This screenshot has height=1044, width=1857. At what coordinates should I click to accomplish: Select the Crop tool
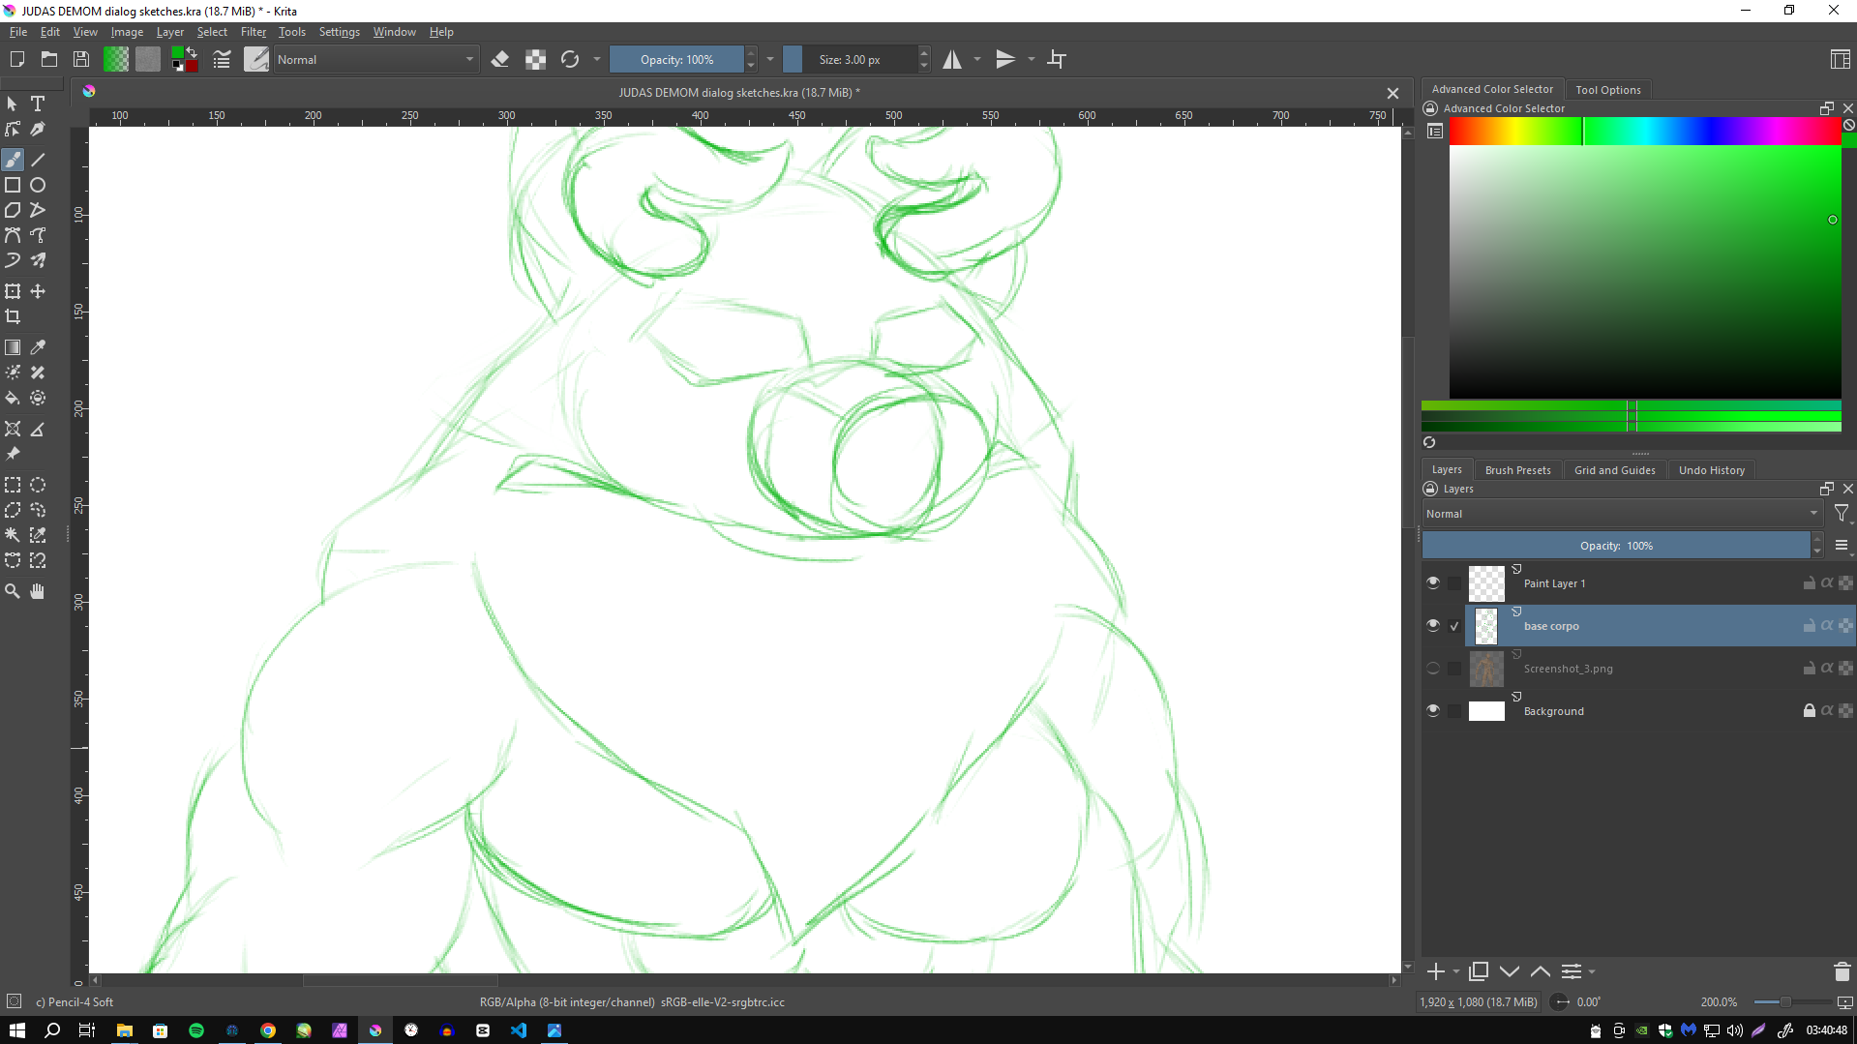tap(13, 316)
